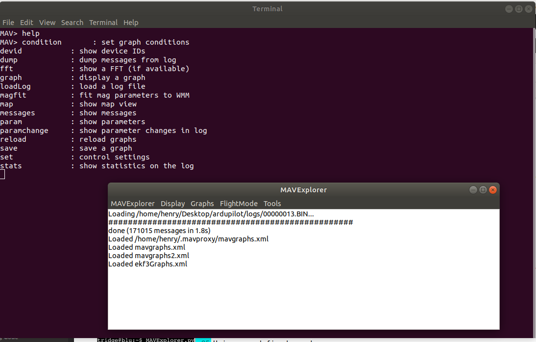Click 'show statistics on the log' text

point(137,166)
